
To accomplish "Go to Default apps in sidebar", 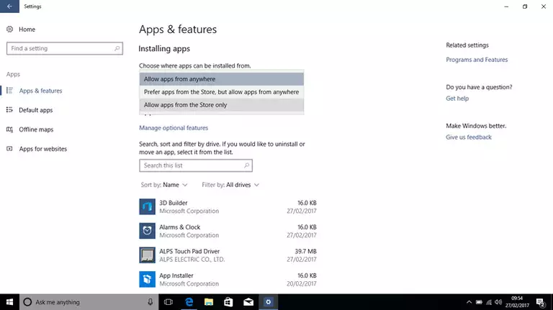I will click(35, 110).
